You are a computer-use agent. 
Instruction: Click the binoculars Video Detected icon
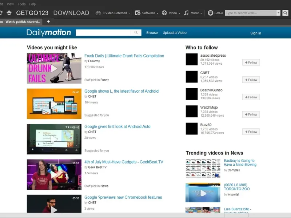click(x=98, y=13)
